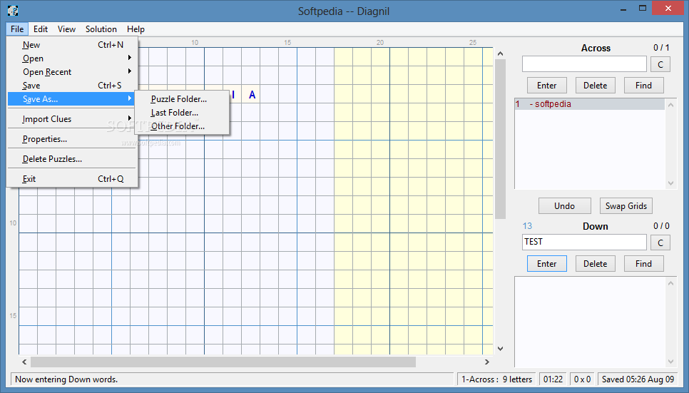
Task: Click 'Now entering Down words.' status text
Action: pos(66,379)
